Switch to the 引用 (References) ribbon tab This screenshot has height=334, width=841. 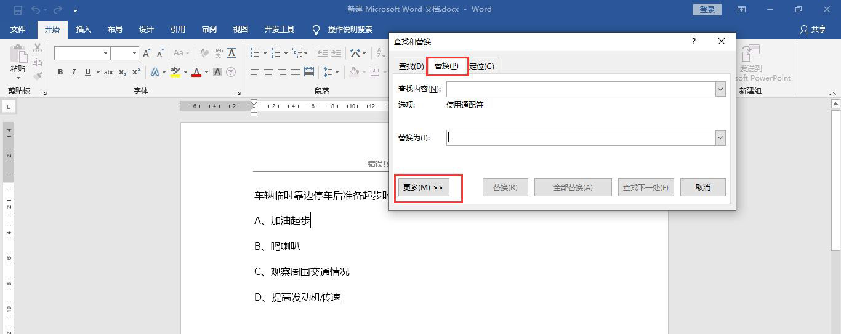click(177, 30)
